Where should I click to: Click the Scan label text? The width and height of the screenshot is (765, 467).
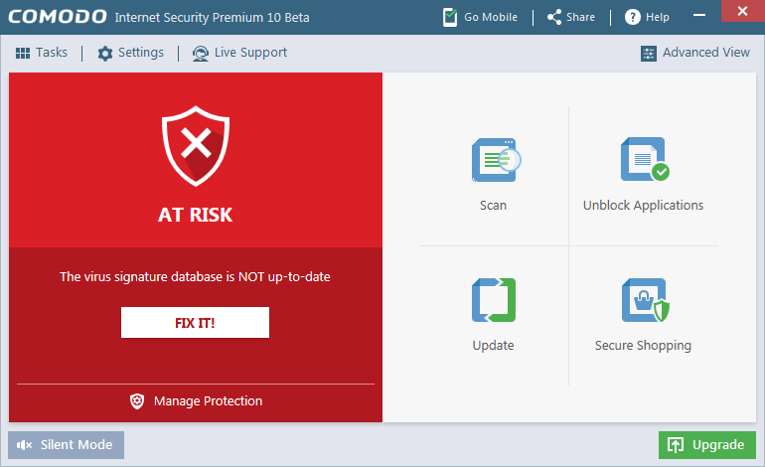pyautogui.click(x=493, y=206)
